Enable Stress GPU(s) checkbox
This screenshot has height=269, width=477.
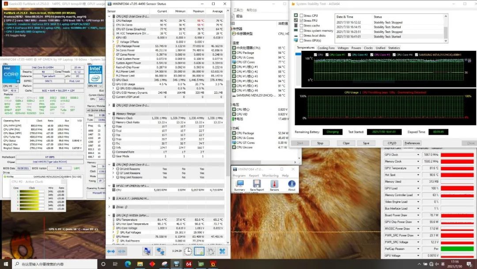pyautogui.click(x=301, y=40)
